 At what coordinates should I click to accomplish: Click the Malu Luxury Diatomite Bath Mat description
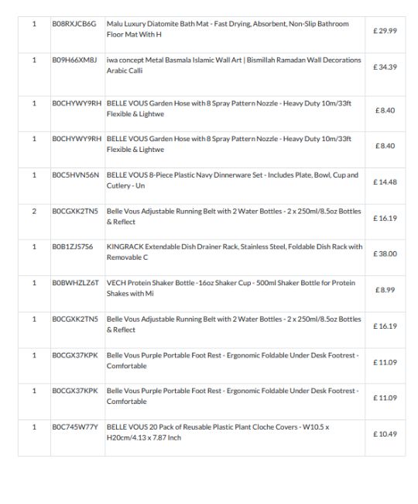coord(228,29)
